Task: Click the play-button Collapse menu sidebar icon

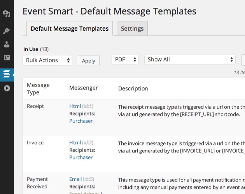Action: [x=7, y=88]
